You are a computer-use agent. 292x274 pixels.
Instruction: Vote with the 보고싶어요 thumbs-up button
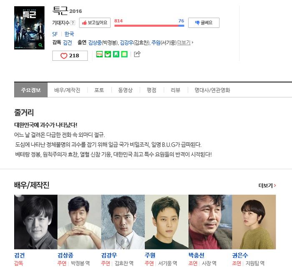[95, 22]
